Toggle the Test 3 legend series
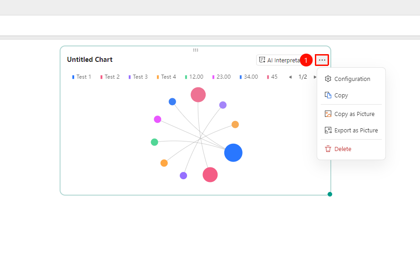Screen dimensions: 420x257 tap(138, 77)
